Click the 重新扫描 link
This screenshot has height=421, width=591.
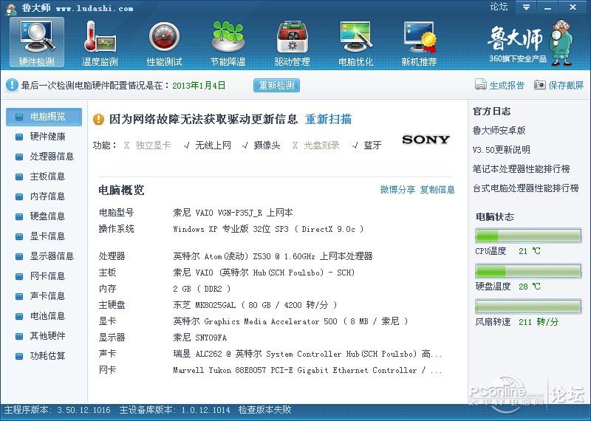coord(328,120)
